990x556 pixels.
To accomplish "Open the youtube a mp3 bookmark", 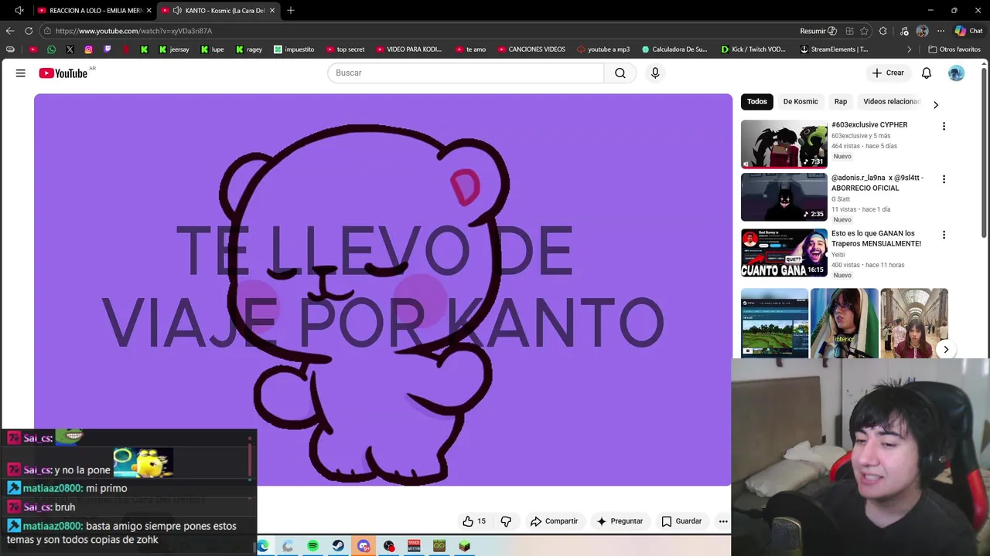I will point(603,49).
